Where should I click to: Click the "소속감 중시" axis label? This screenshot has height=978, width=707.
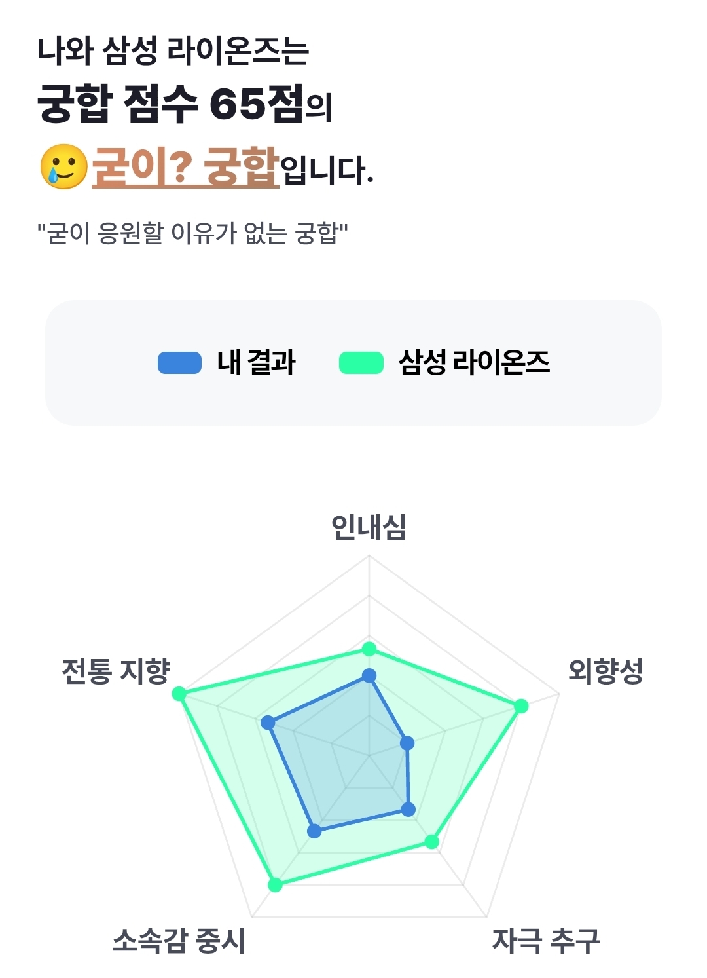click(179, 941)
